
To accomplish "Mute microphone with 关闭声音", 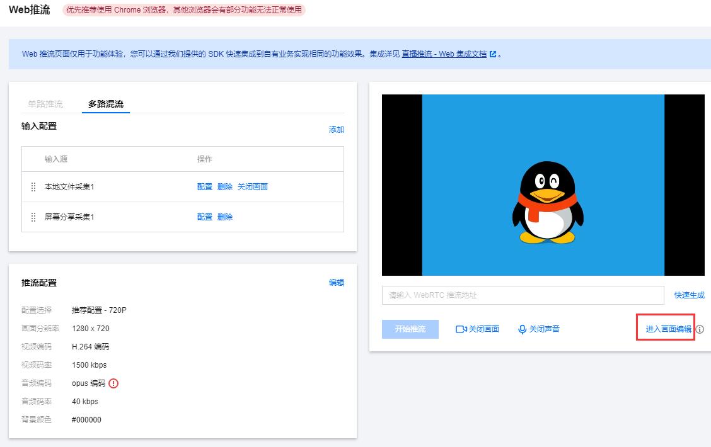I will point(539,329).
